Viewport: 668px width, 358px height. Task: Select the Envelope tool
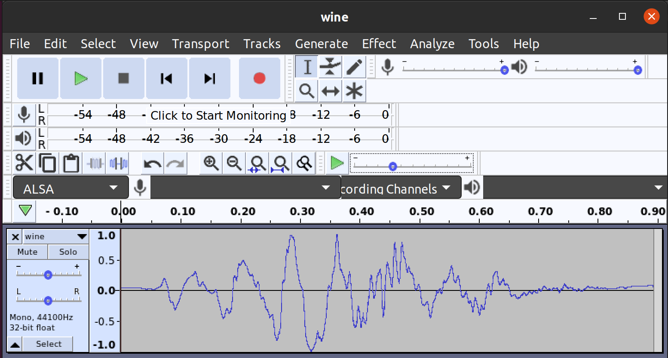(330, 67)
